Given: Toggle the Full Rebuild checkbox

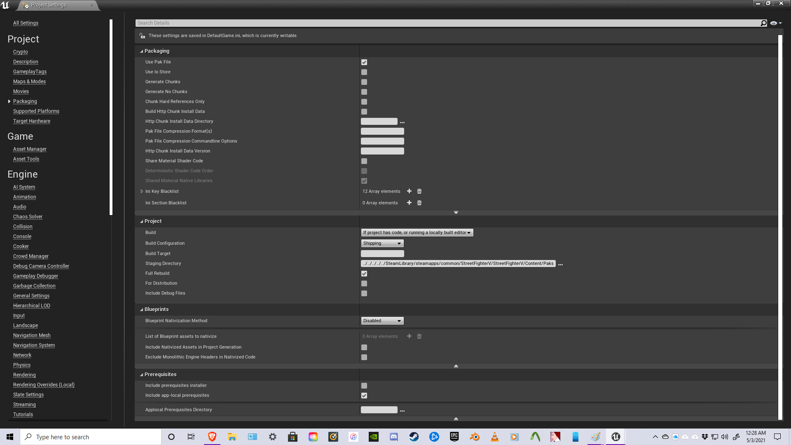Looking at the screenshot, I should [x=364, y=273].
